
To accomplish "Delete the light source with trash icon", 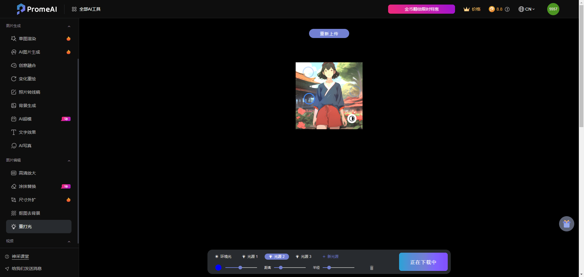I will [371, 268].
